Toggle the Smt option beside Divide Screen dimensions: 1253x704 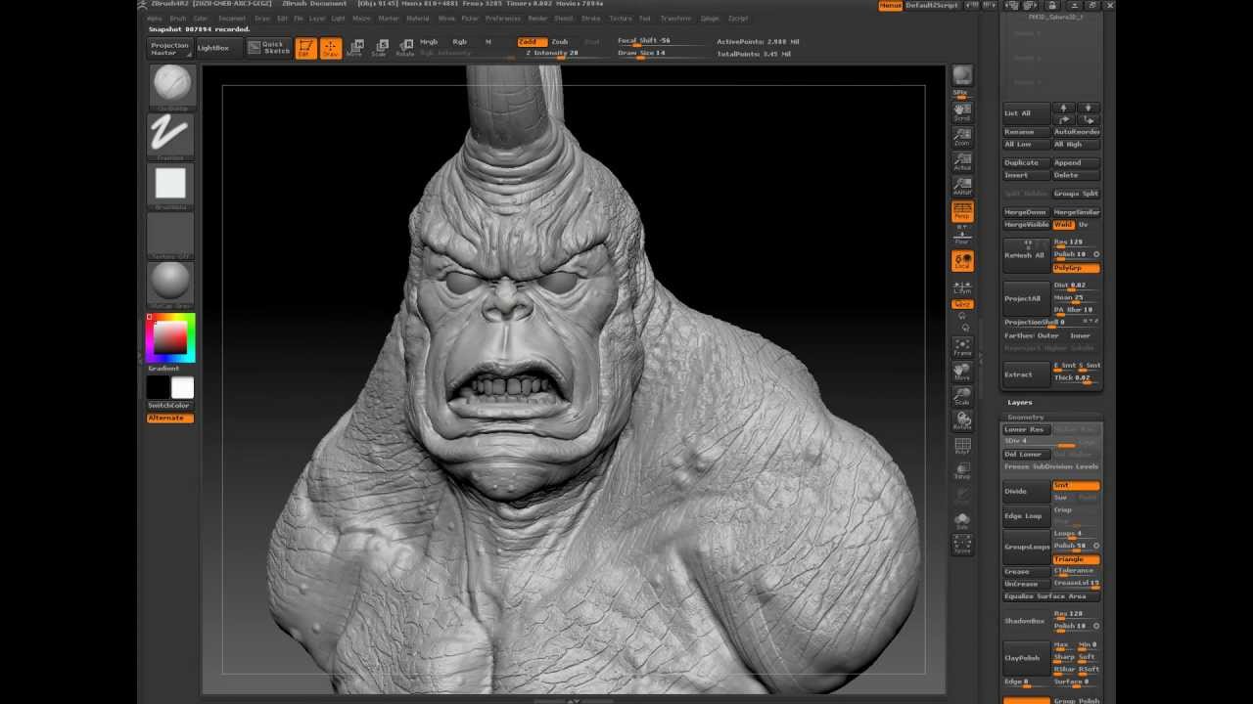click(1076, 486)
